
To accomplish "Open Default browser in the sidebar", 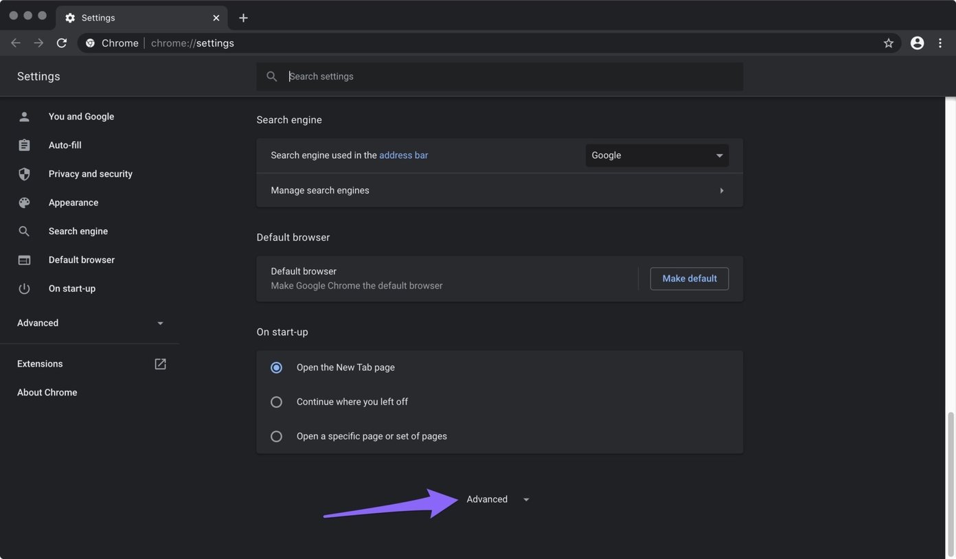I will (x=82, y=260).
